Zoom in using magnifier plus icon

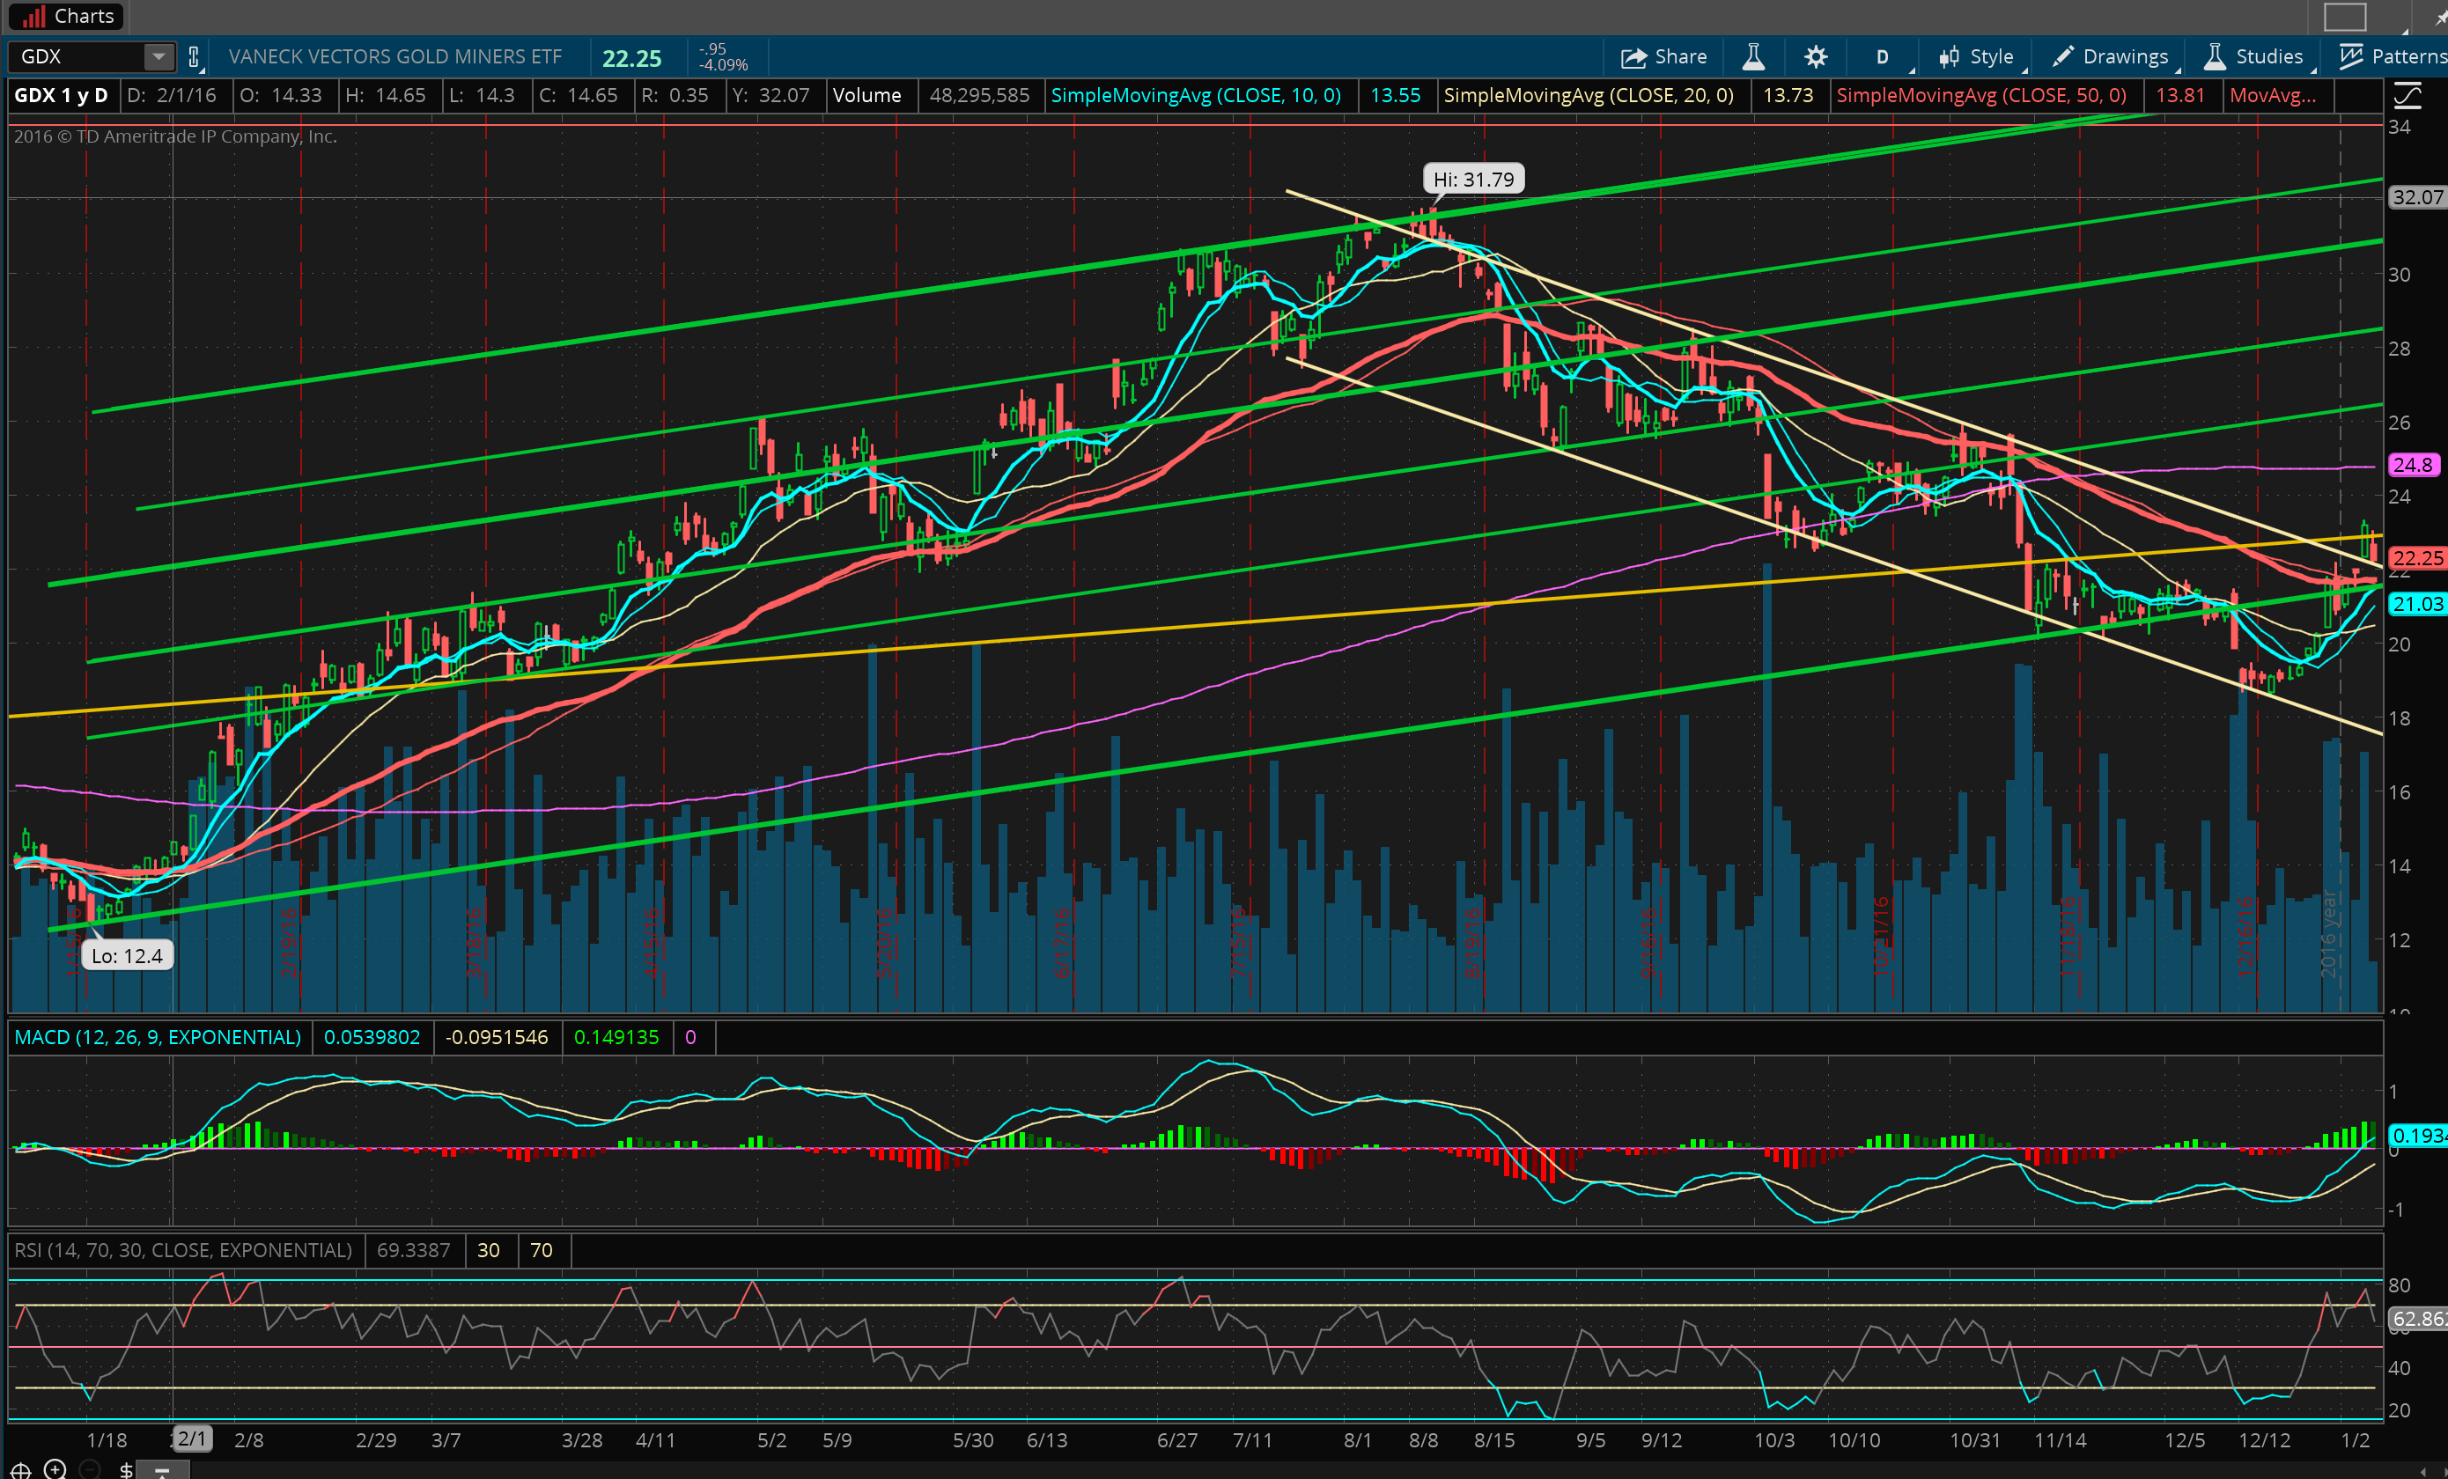coord(55,1469)
